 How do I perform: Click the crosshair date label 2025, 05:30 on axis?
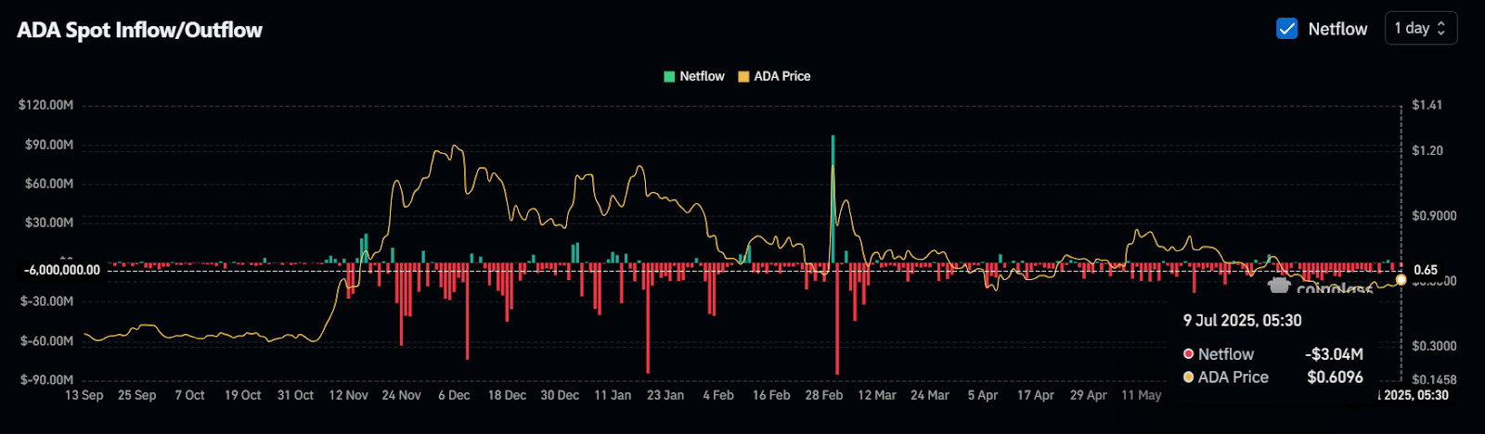(x=1412, y=395)
